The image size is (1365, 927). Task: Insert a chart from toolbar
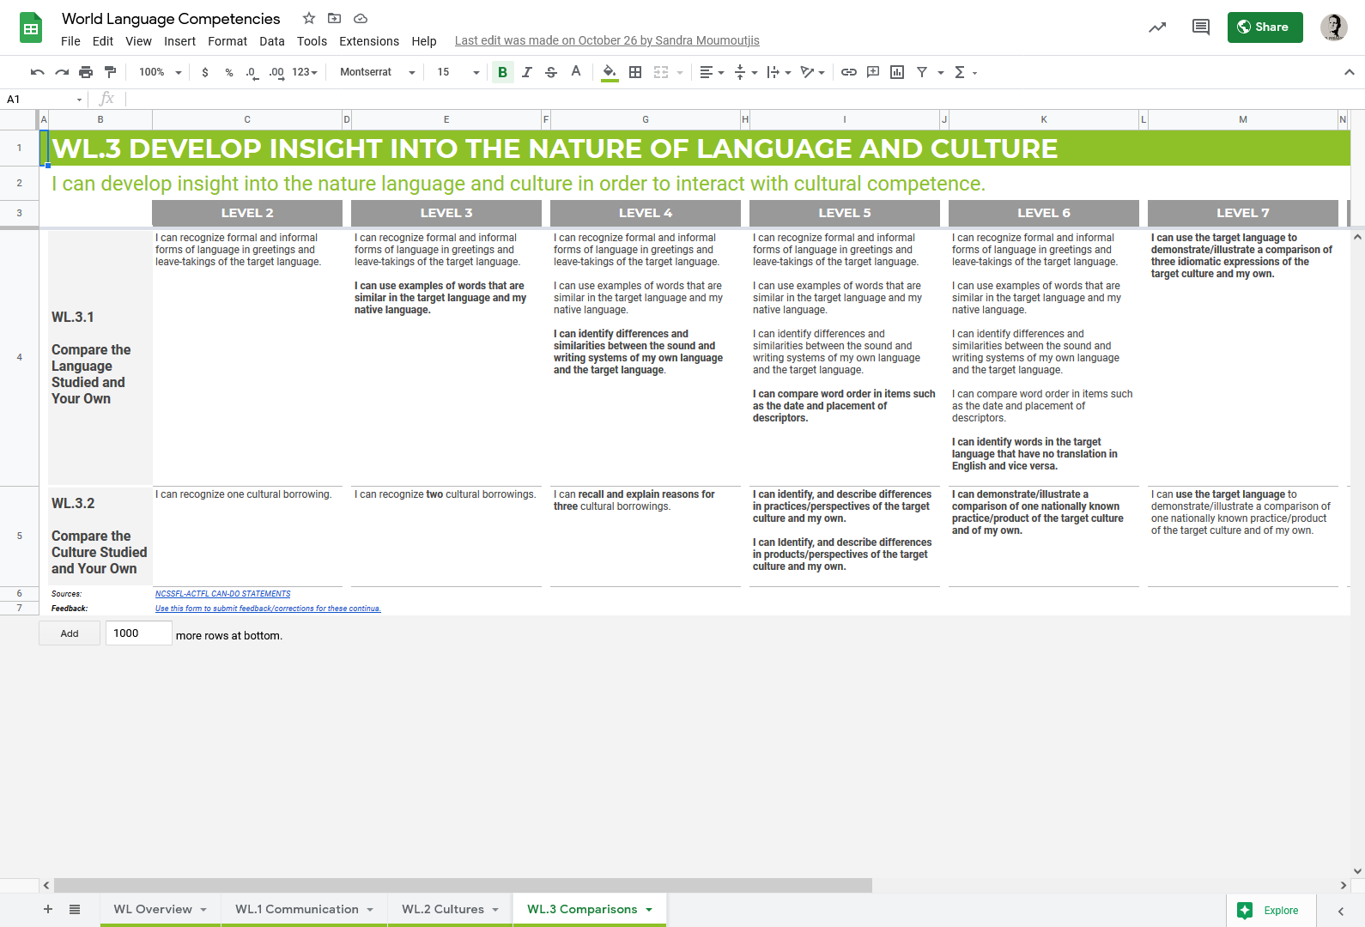click(x=897, y=72)
